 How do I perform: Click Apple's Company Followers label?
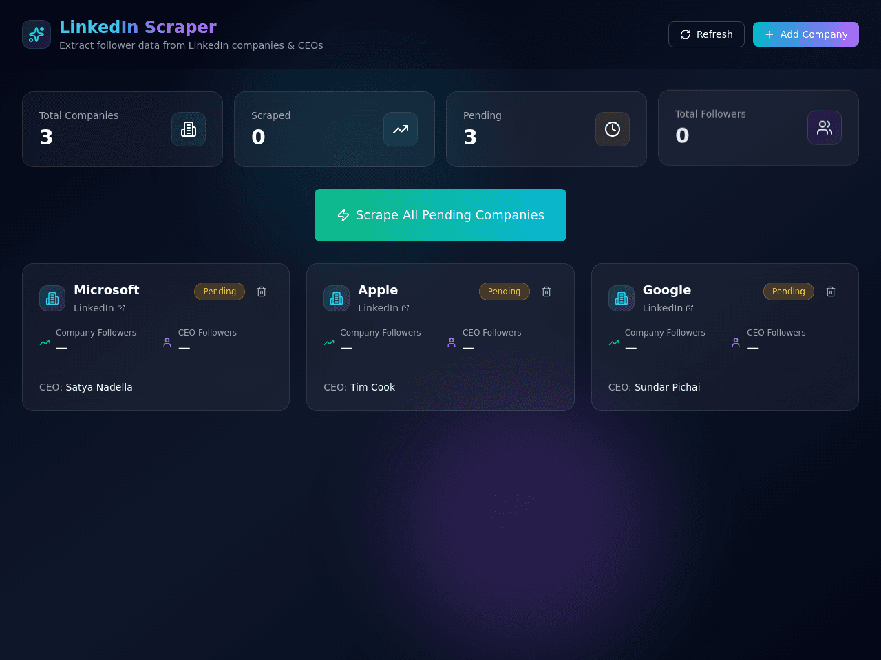381,333
